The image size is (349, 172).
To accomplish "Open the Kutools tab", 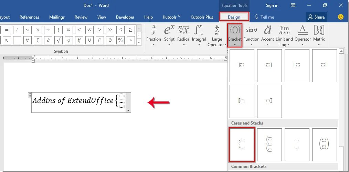I will (x=172, y=17).
